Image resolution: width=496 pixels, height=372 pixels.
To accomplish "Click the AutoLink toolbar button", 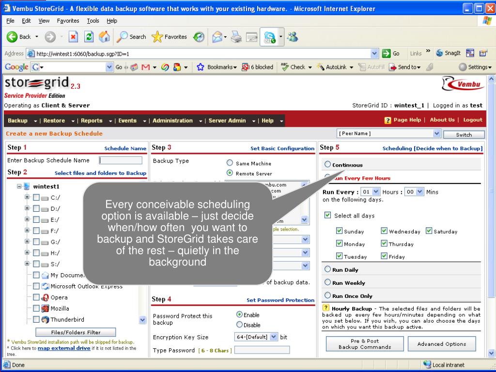I will 331,67.
